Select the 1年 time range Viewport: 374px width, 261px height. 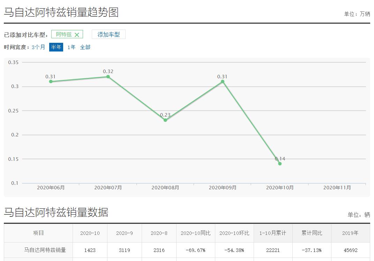71,47
